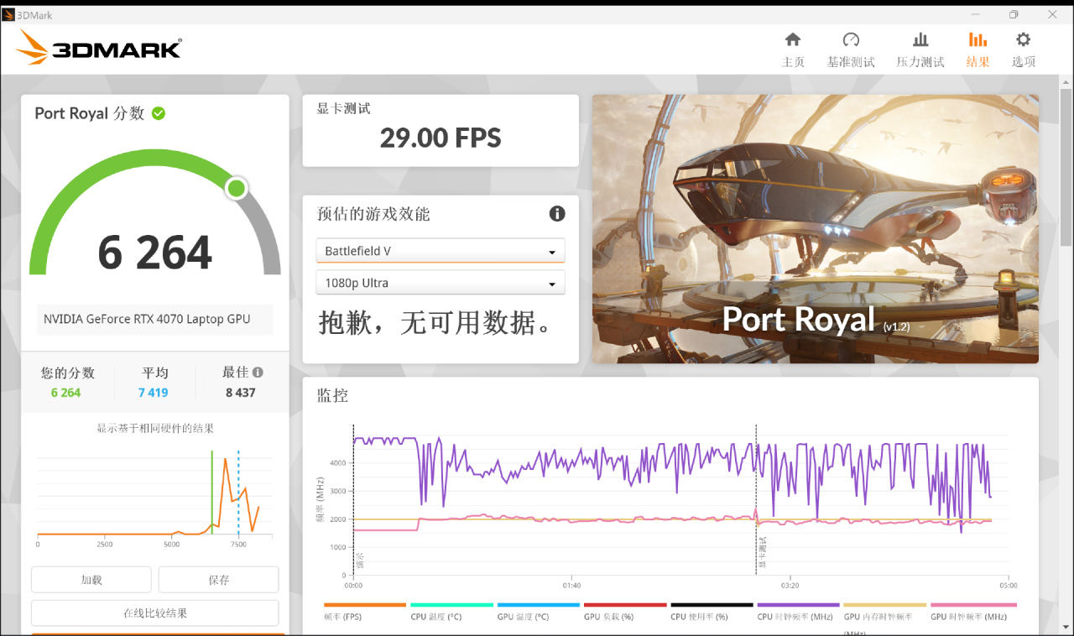
Task: Toggle the GPU 温度 (°C) legend series
Action: (x=538, y=612)
